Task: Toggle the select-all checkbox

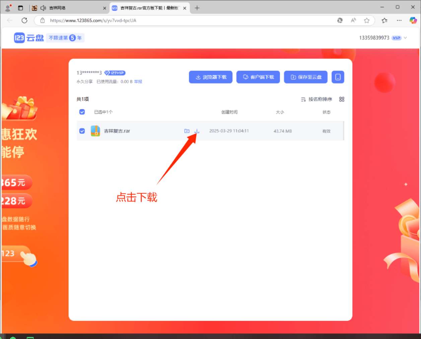Action: pos(82,112)
